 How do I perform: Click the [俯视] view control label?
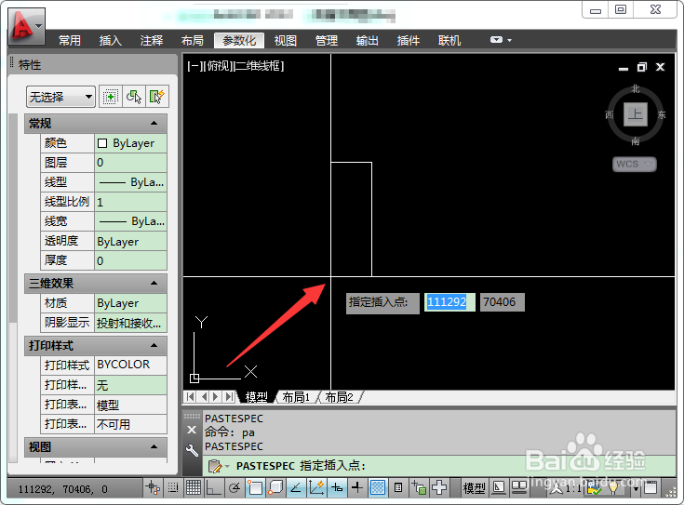(218, 66)
